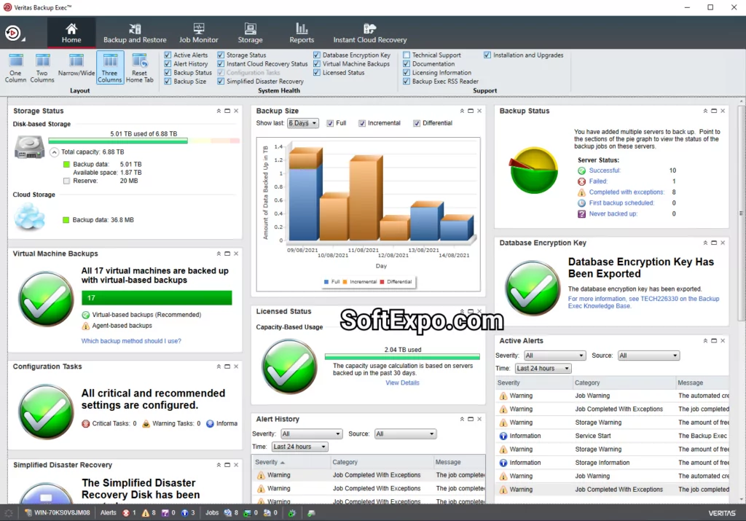Collapse the Storage Status panel

click(218, 111)
